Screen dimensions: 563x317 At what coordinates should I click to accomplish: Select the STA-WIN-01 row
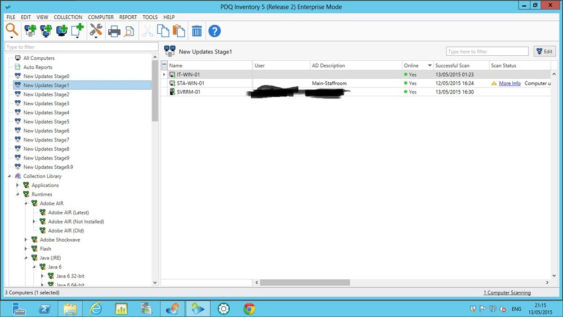(356, 83)
